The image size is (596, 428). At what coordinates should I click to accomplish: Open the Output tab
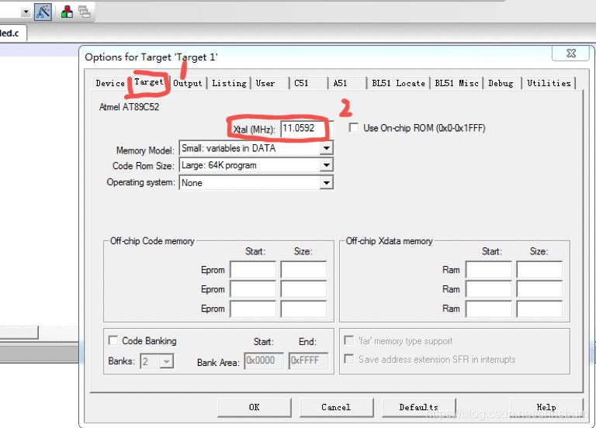pos(188,83)
